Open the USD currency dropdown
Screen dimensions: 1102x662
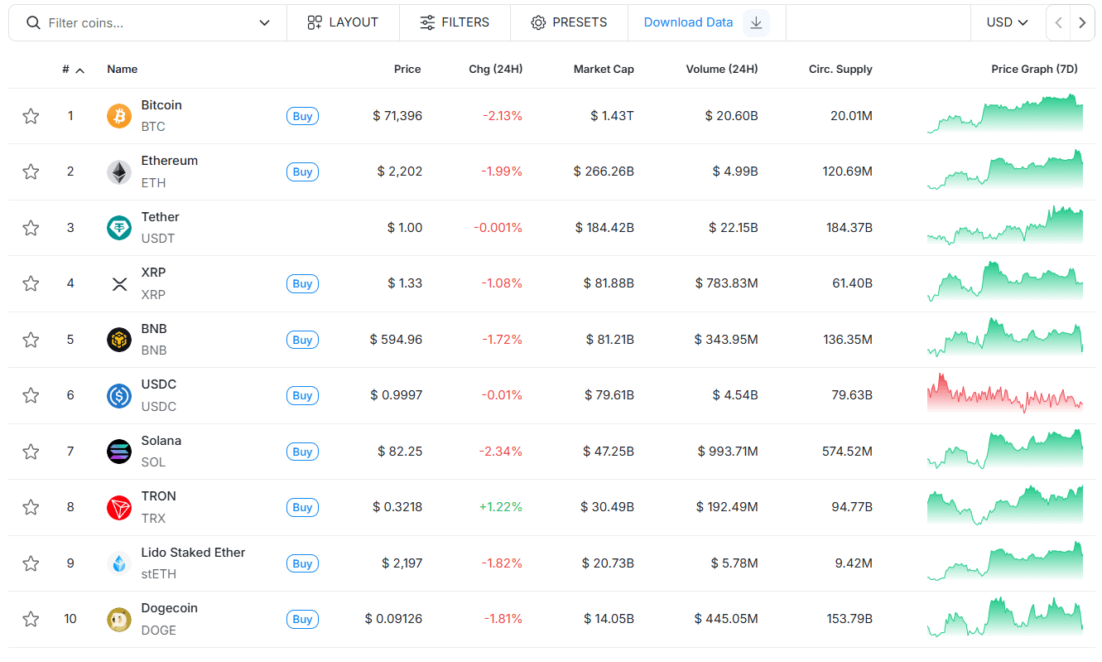pos(1007,22)
